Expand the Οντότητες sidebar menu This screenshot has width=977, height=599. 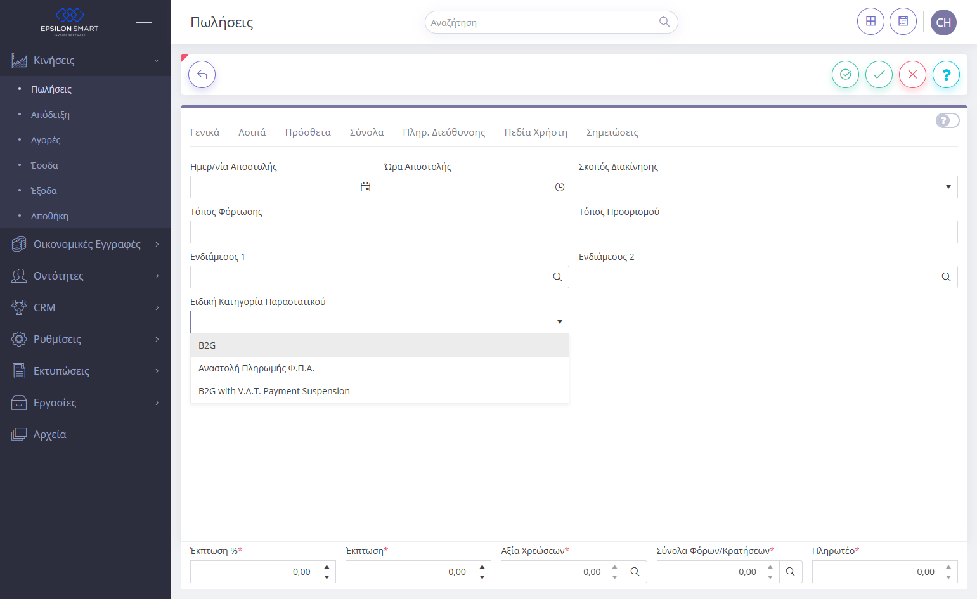(x=86, y=276)
